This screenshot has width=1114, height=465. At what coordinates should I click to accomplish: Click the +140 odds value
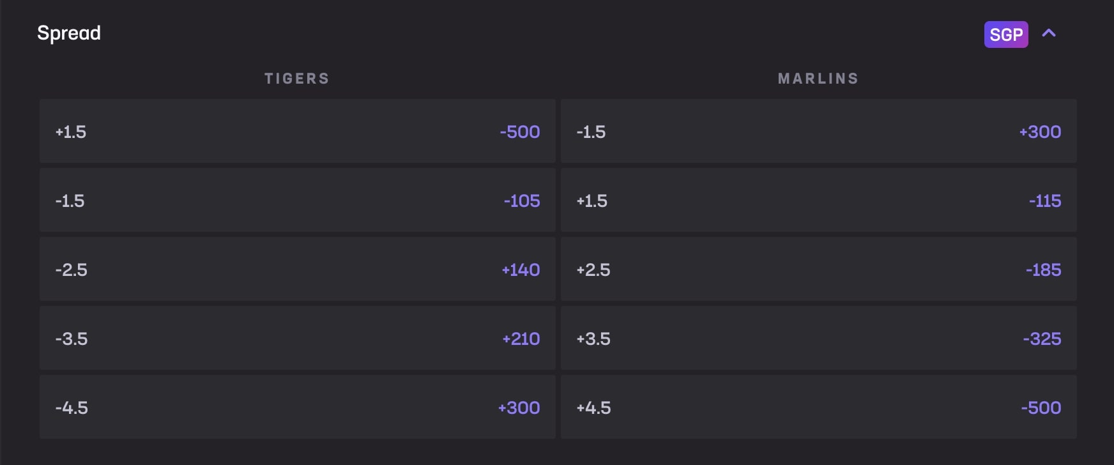521,270
